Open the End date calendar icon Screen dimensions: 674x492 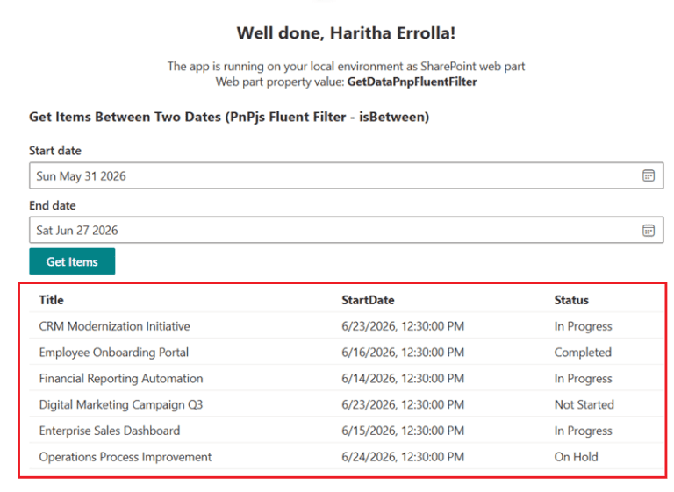click(649, 231)
